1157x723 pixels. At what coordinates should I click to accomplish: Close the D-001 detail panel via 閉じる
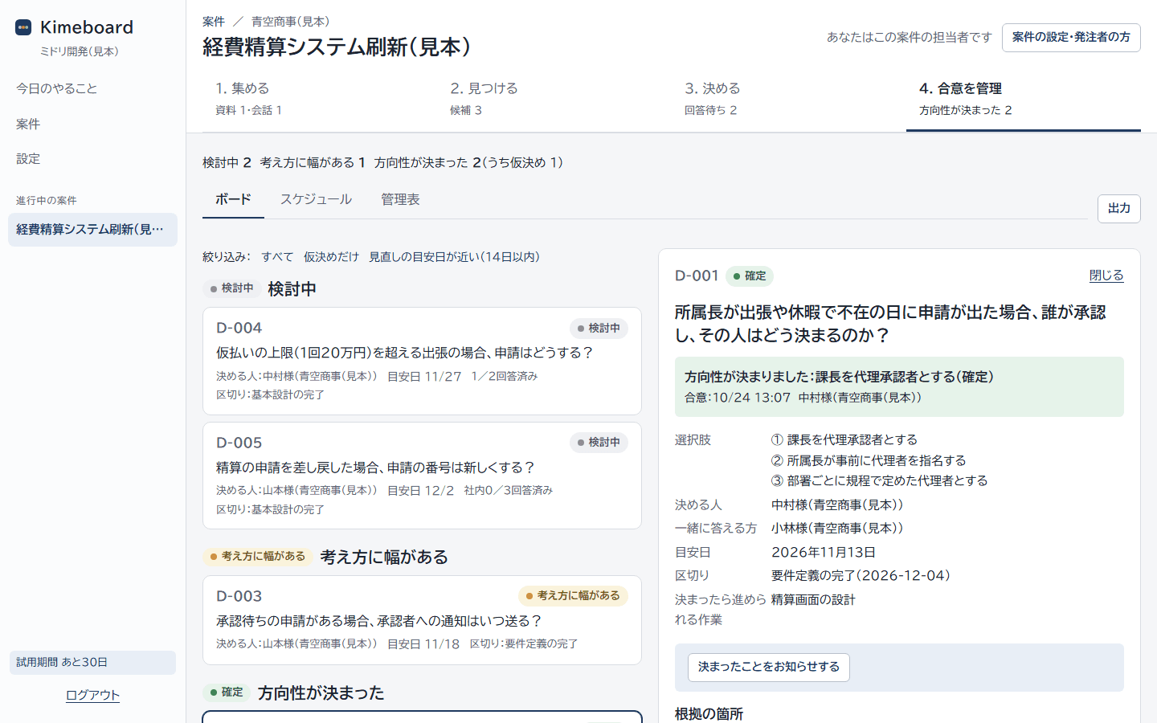[x=1106, y=276]
